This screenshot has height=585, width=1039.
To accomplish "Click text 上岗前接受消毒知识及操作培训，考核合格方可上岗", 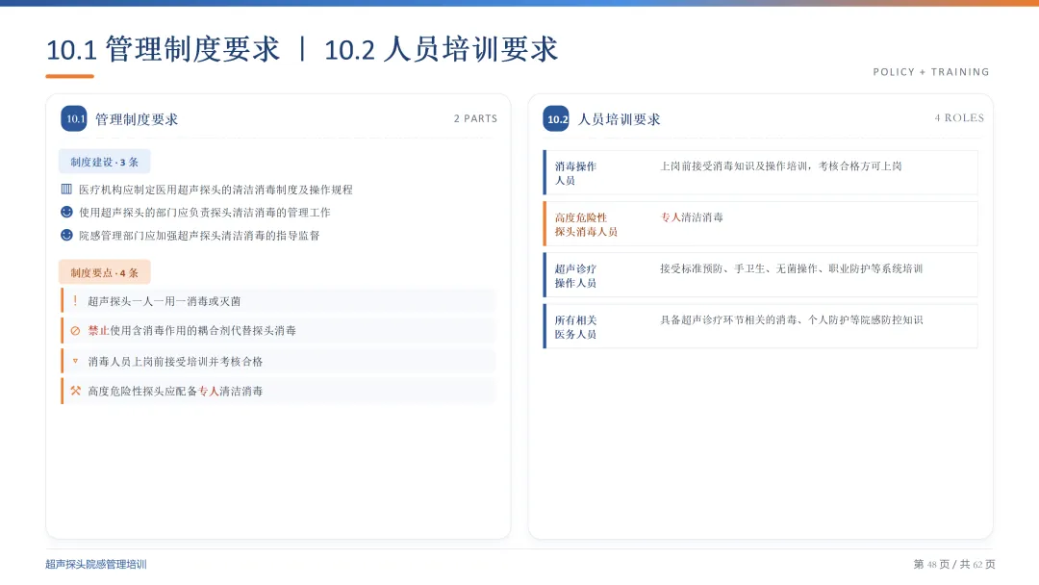I will (x=780, y=166).
